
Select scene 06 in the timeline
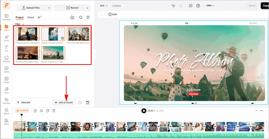point(75,127)
